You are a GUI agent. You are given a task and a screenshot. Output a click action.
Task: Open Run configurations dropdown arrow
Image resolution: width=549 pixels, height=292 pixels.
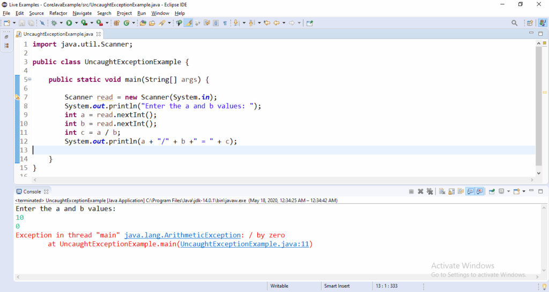[x=76, y=23]
